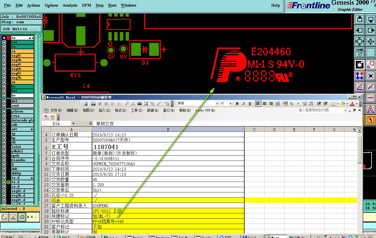Toggle the sig4t layer checkbox

4,64
